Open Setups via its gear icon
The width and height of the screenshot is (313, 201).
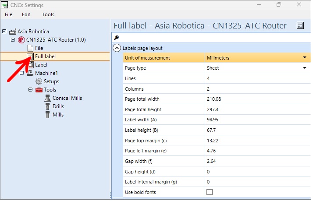coord(39,81)
